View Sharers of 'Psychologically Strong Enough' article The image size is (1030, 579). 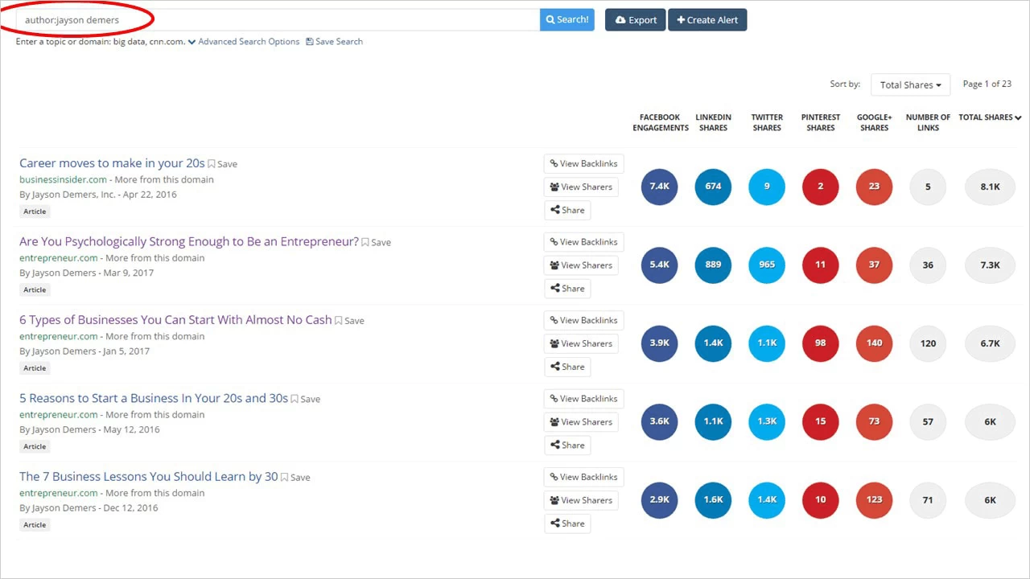(581, 265)
